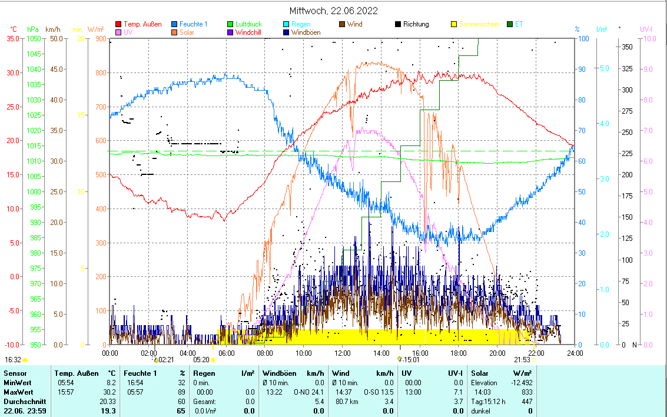Click the chart title Mittwoch, 22.06.2022

pos(334,11)
